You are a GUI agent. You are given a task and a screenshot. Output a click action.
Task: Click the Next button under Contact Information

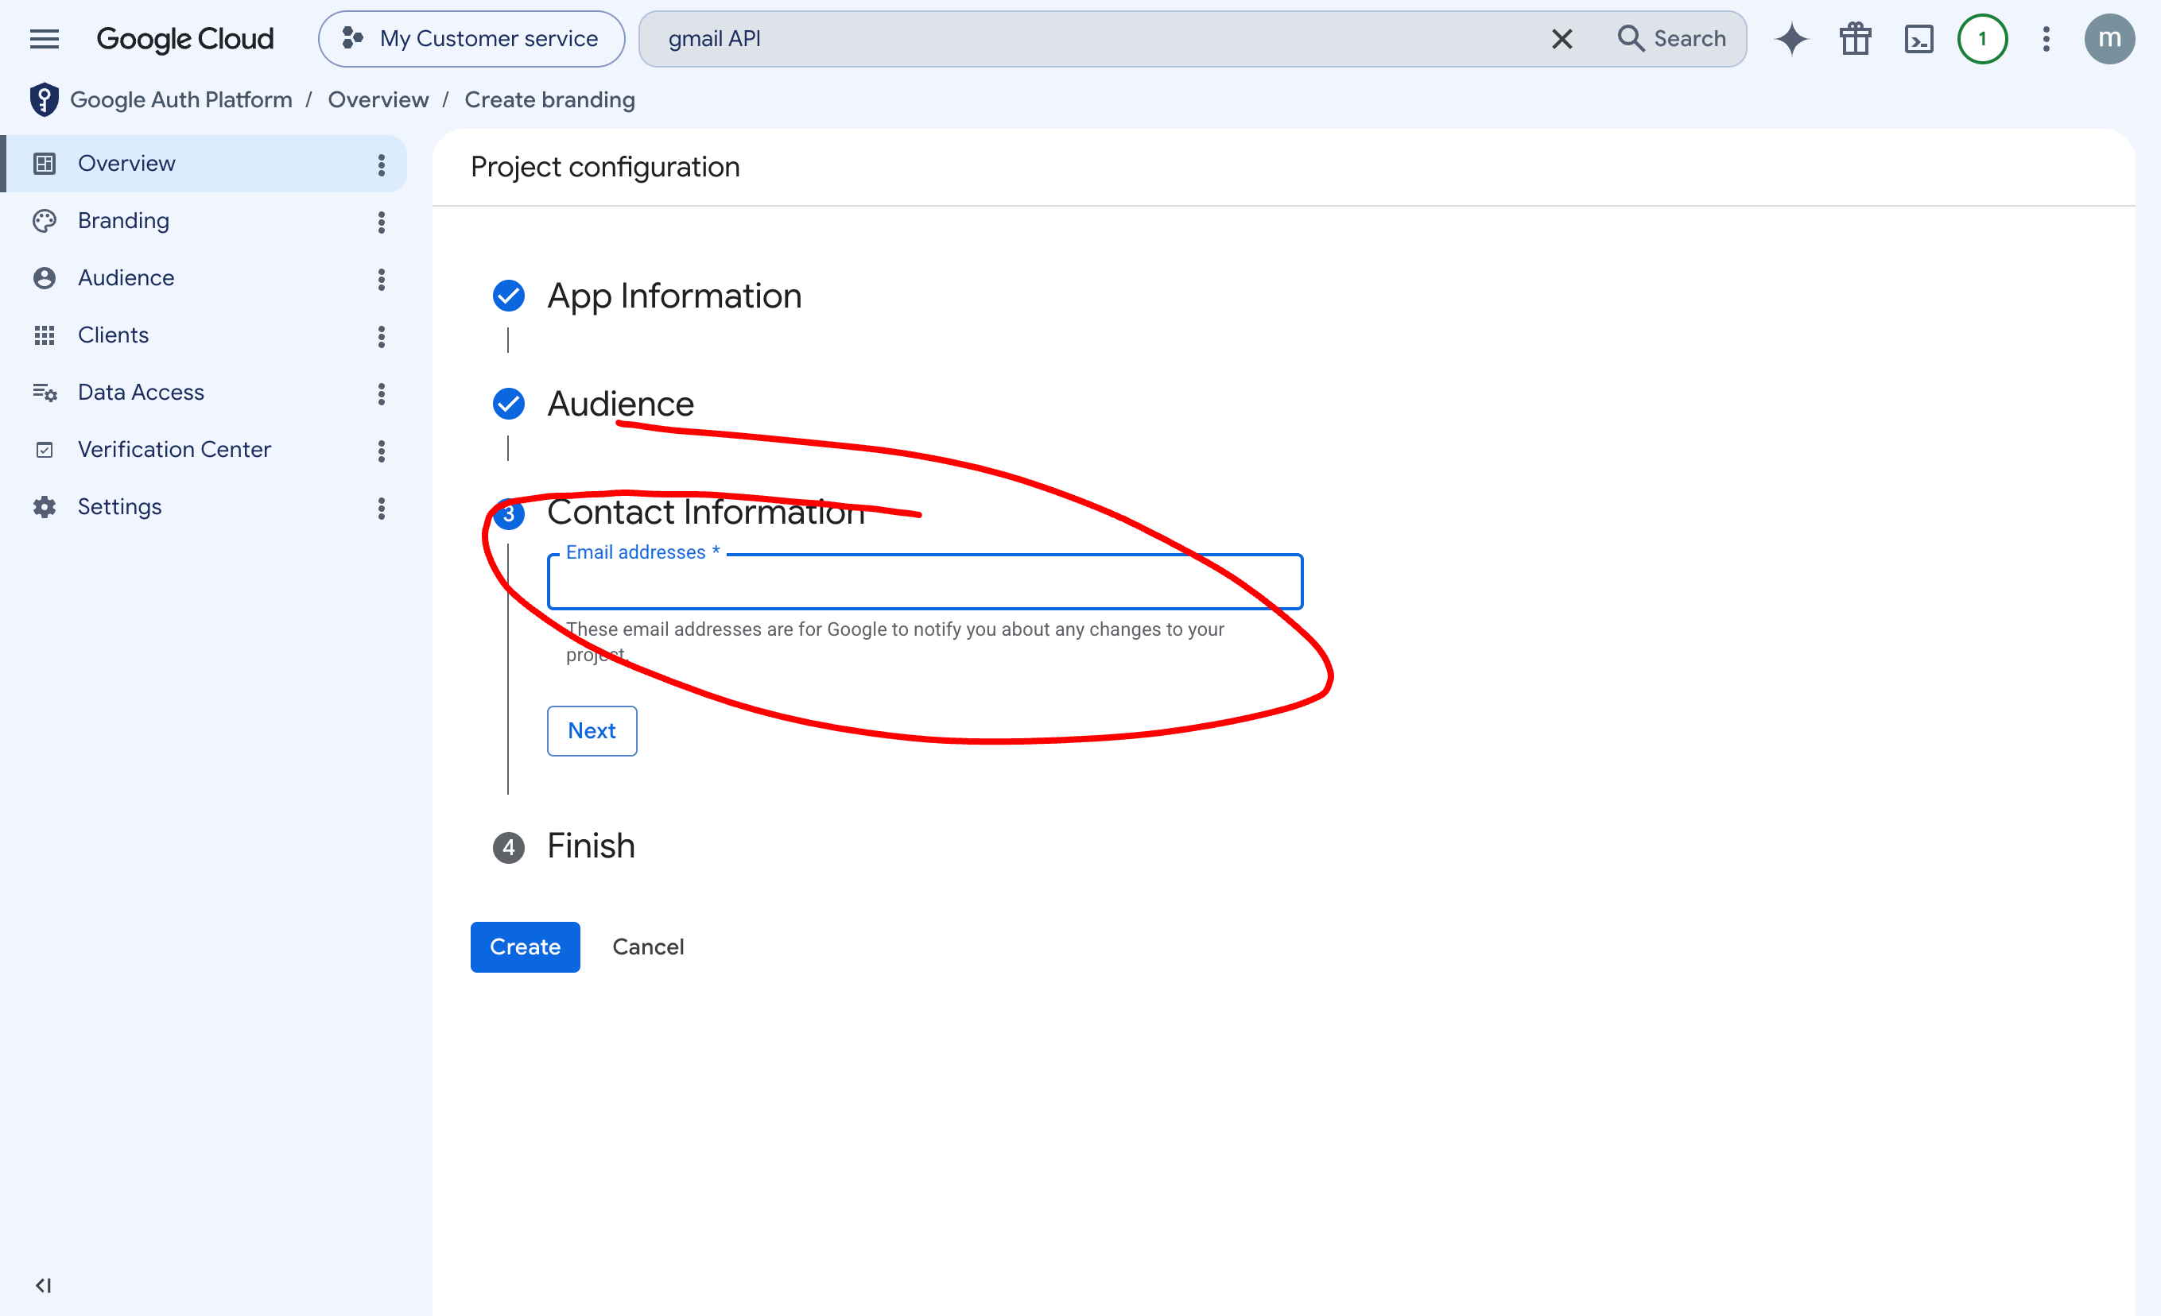592,731
